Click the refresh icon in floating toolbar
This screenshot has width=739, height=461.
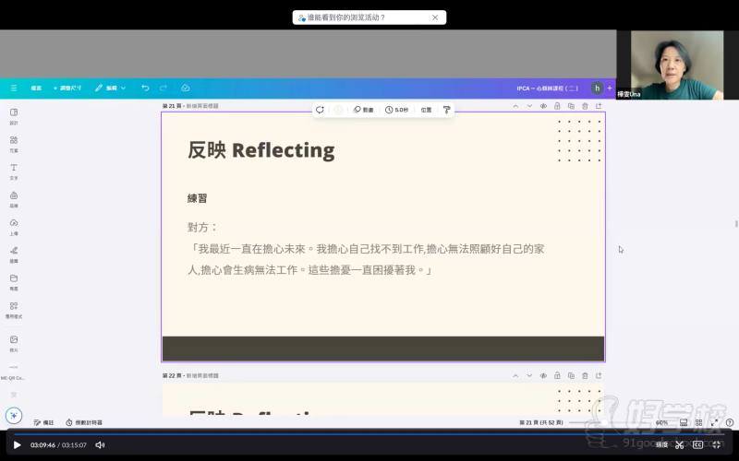pos(320,110)
